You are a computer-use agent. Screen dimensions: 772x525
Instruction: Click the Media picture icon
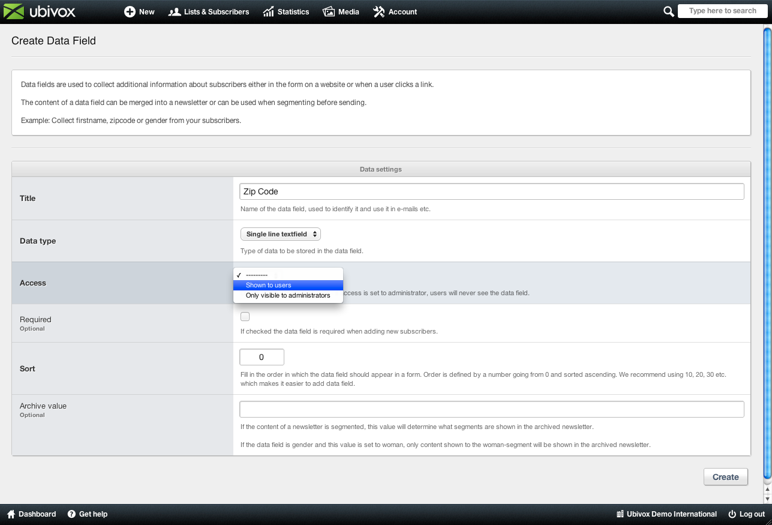(329, 11)
